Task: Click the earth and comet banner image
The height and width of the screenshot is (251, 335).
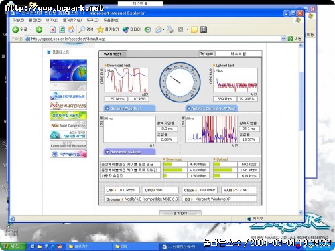Action: (x=68, y=70)
